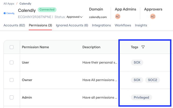Toggle the select-all checkbox in table header
This screenshot has width=173, height=108.
click(12, 47)
